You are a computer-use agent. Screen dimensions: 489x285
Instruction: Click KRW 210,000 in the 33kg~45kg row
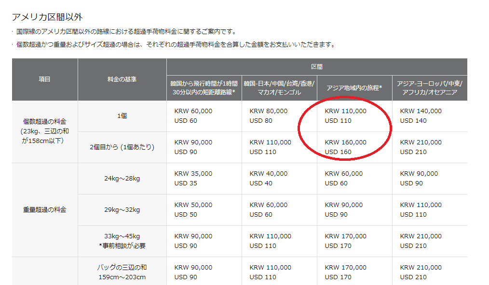tap(421, 236)
